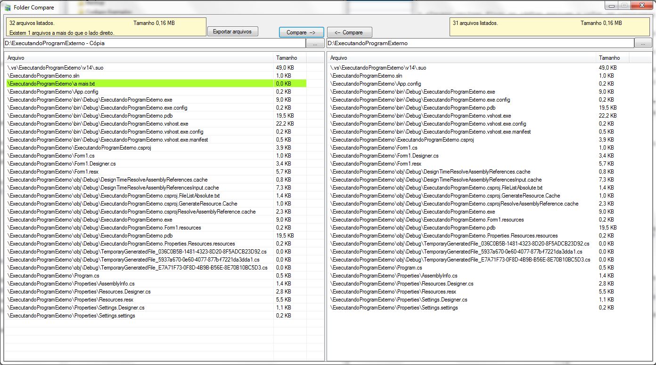The image size is (656, 365).
Task: Click the right folder path text field
Action: pyautogui.click(x=480, y=43)
